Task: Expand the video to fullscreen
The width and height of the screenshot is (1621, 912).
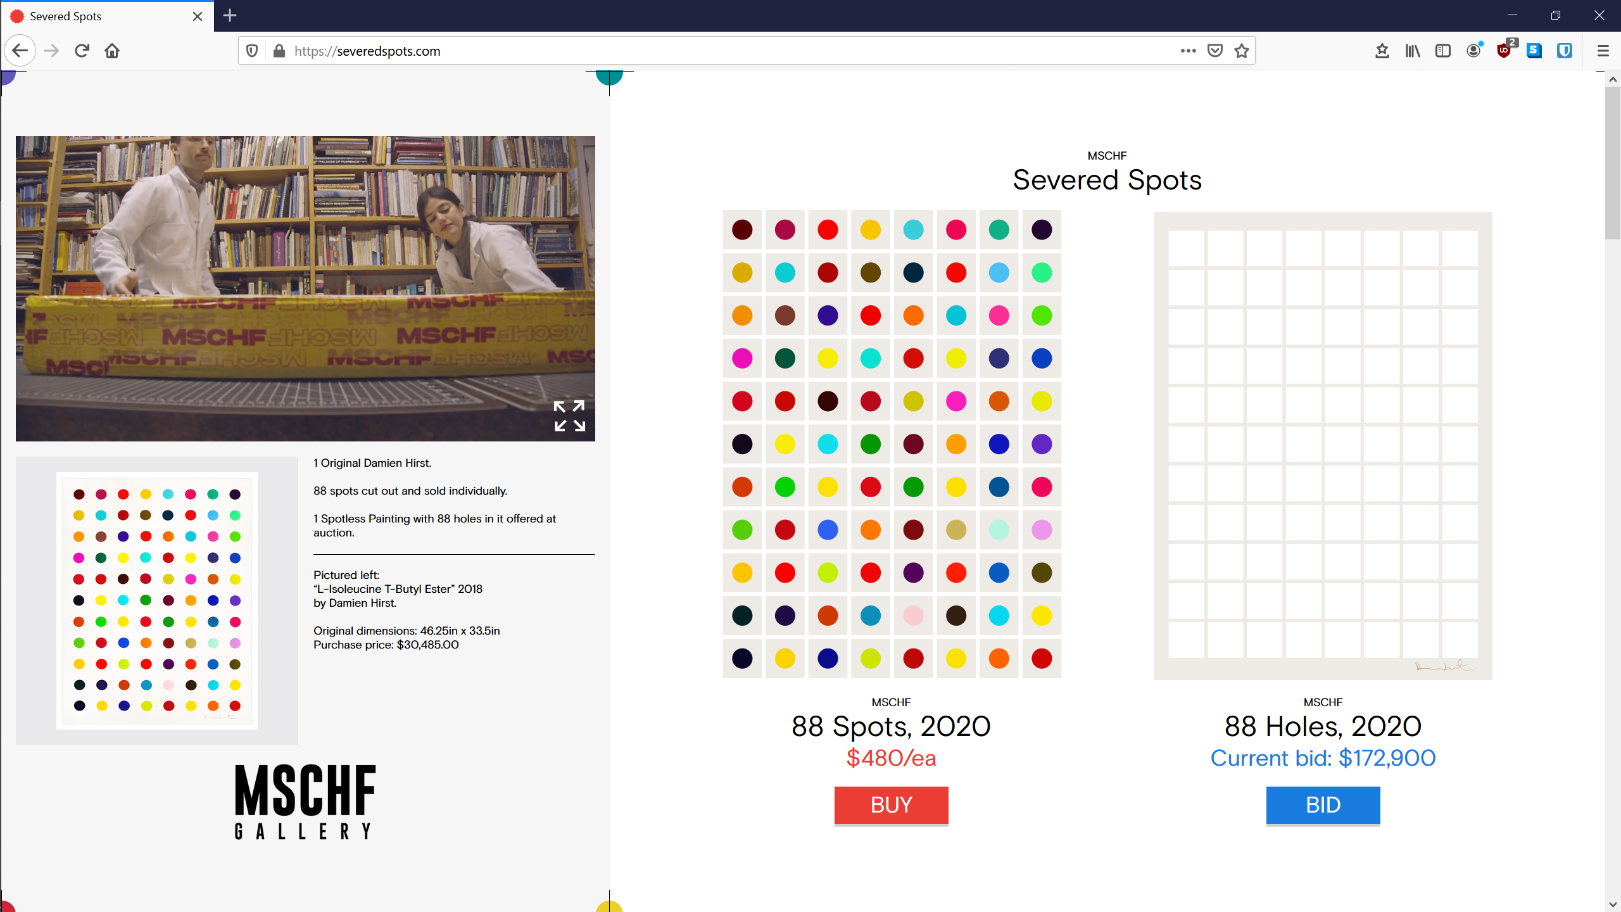Action: point(569,416)
